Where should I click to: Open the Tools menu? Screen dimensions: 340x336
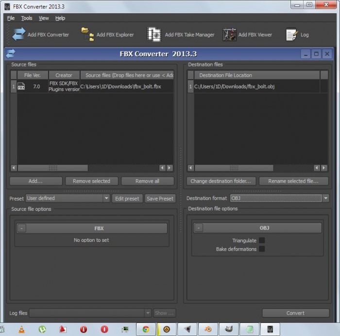(x=27, y=18)
